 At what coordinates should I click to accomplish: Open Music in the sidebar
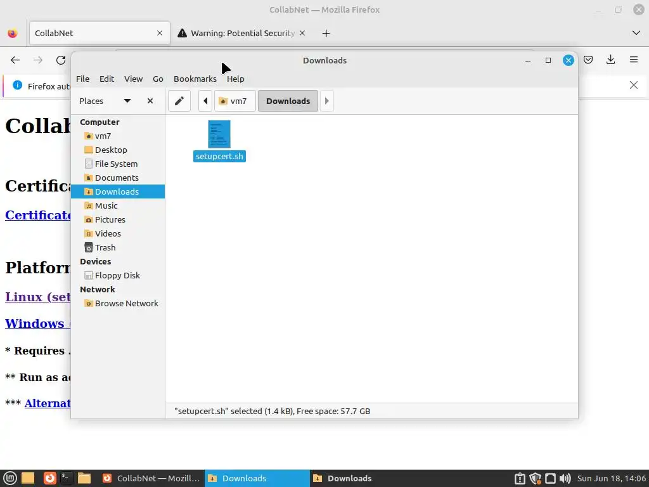(x=118, y=206)
